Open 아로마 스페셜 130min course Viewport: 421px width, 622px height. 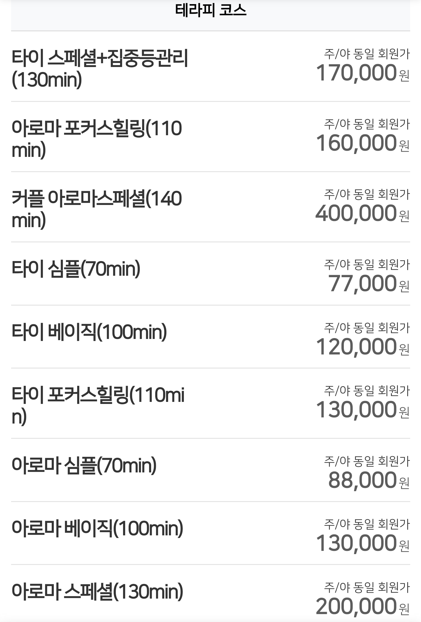pos(97,592)
